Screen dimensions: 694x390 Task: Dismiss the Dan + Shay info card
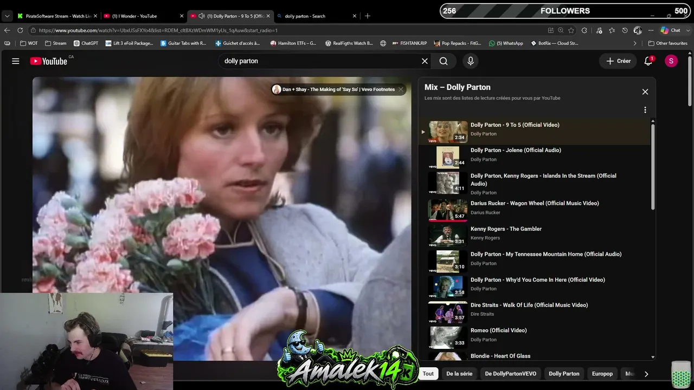(401, 89)
